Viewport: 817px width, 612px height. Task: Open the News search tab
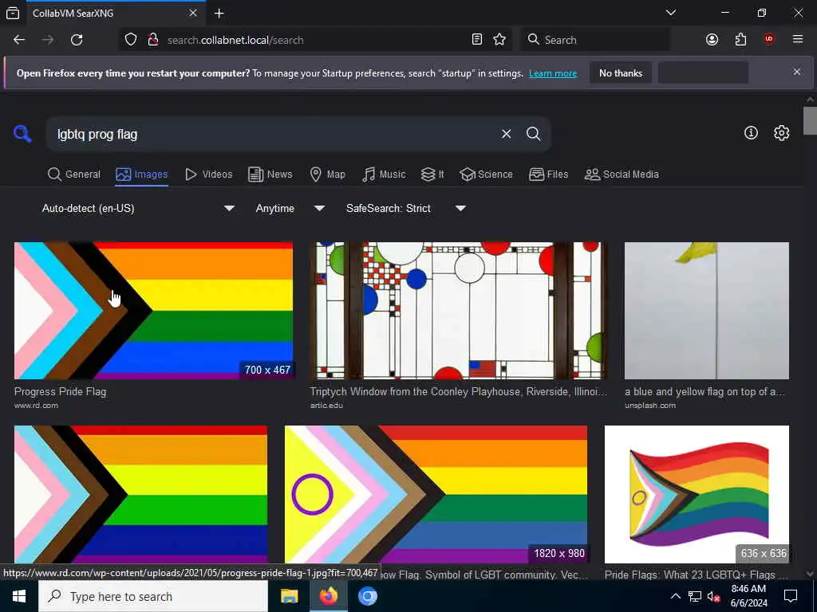(x=270, y=175)
